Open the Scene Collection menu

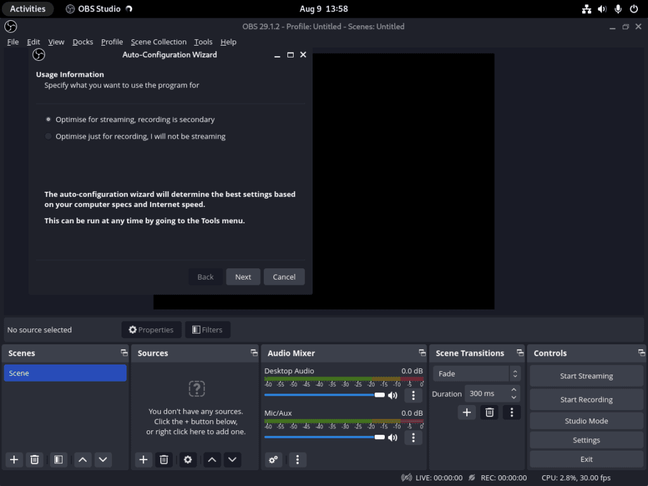pyautogui.click(x=158, y=42)
